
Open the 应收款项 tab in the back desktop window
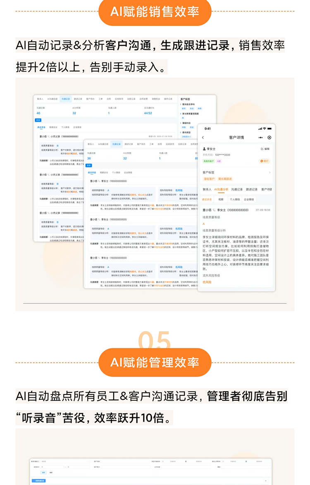coord(119,99)
